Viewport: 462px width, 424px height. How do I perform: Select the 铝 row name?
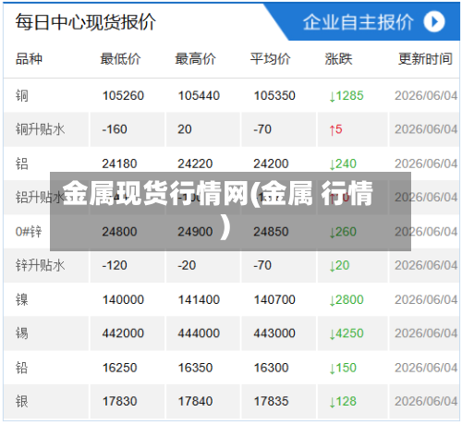click(x=22, y=164)
